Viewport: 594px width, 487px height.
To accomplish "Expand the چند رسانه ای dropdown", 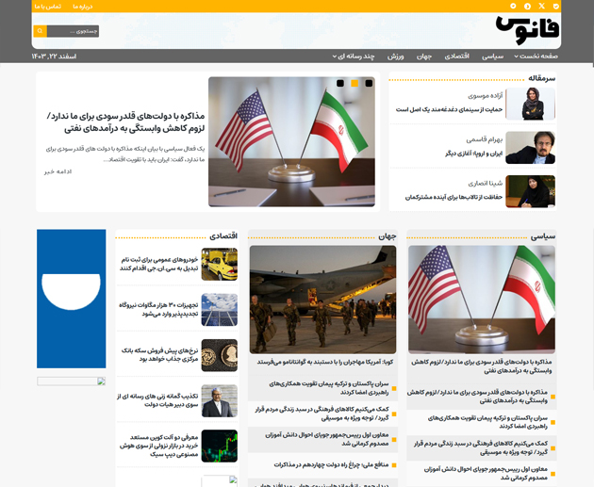I will pos(354,57).
